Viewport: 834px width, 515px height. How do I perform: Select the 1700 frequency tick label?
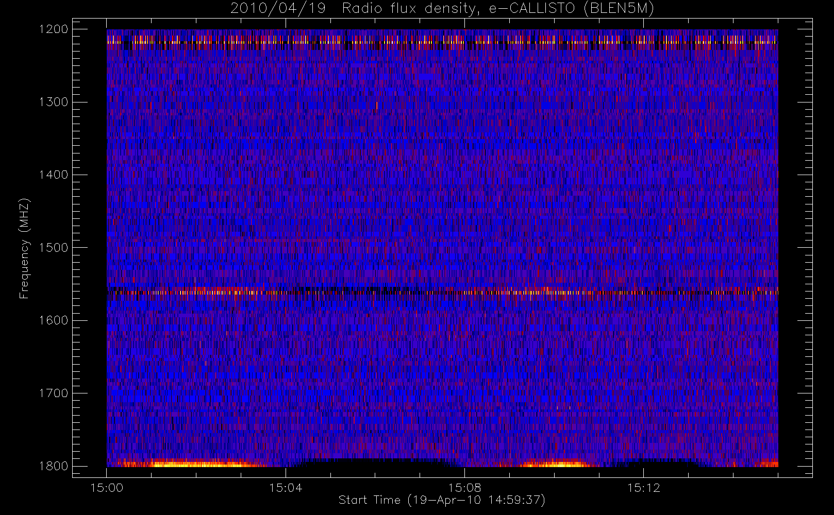(54, 393)
